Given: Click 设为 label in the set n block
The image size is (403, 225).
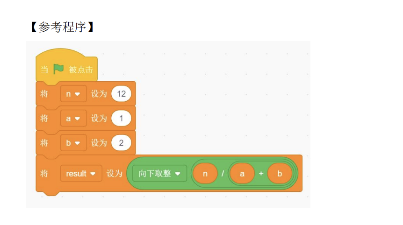Looking at the screenshot, I should coord(99,94).
